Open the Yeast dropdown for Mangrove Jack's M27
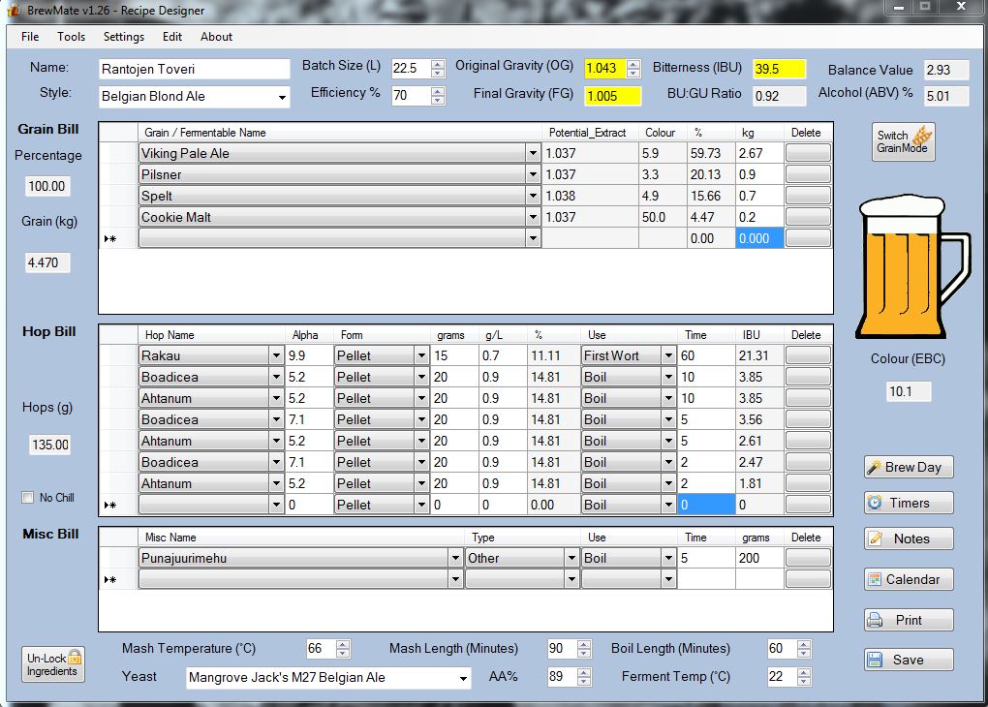 click(x=463, y=678)
